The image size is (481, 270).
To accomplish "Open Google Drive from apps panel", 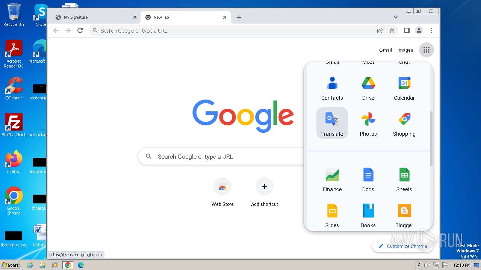I will [368, 88].
